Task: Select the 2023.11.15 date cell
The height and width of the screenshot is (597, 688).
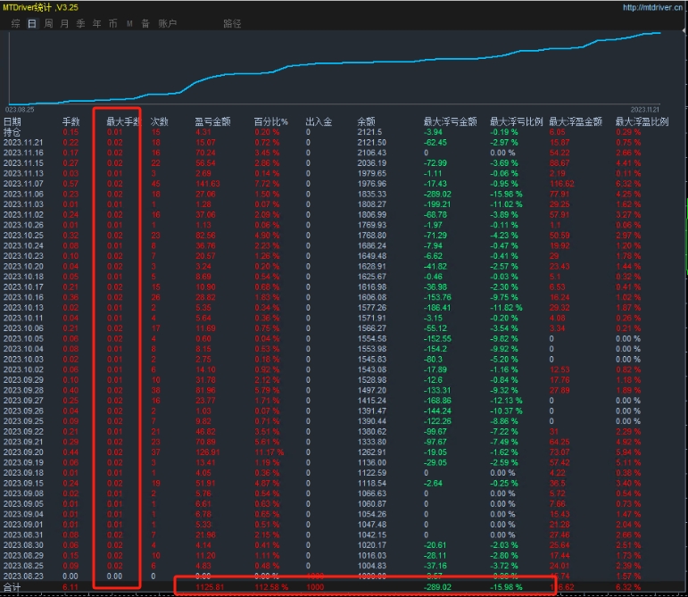Action: coord(23,163)
